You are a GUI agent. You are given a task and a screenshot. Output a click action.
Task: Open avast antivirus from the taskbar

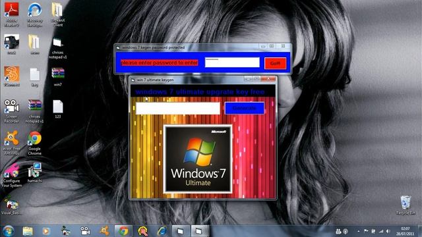(x=104, y=231)
